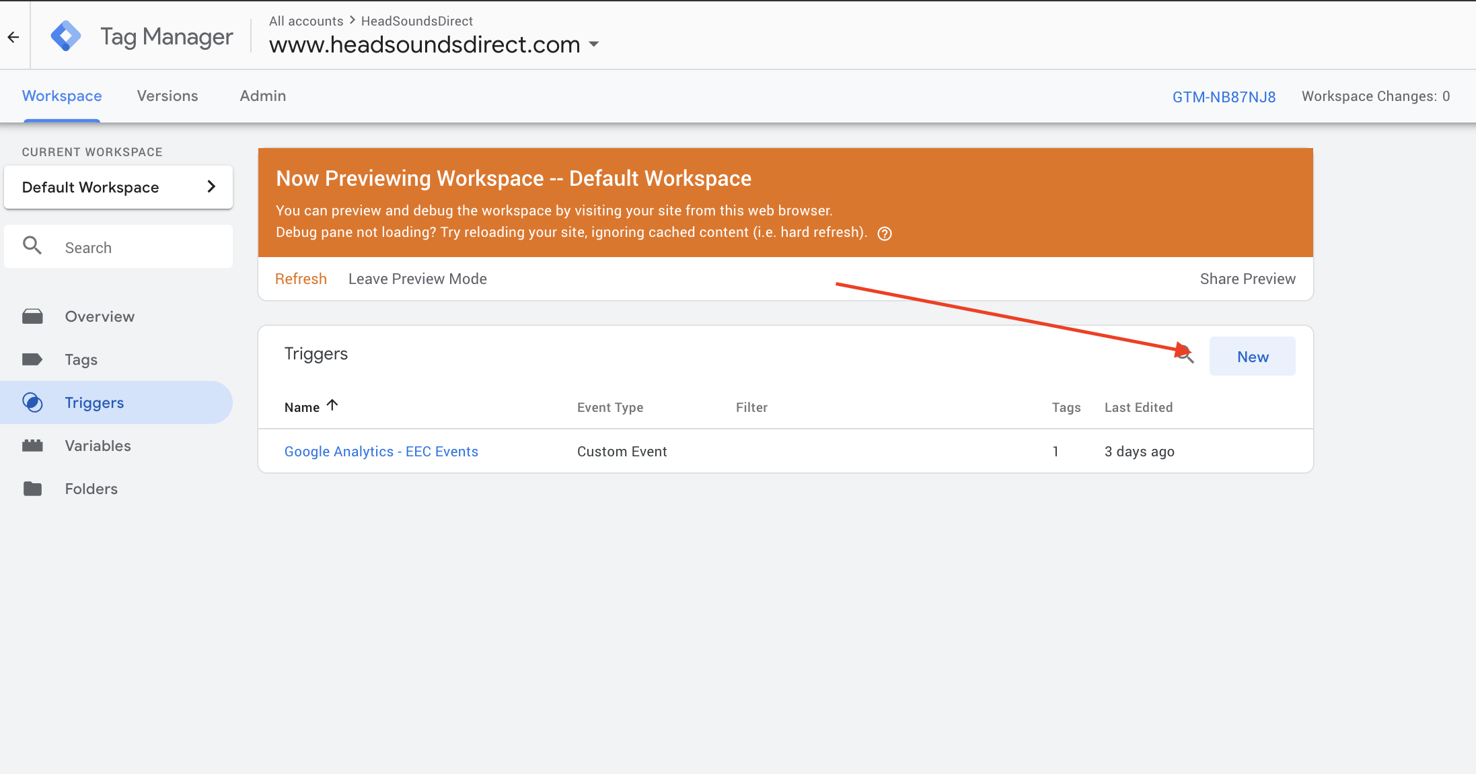Screen dimensions: 1476x774
Task: Click the Variables brick icon
Action: click(32, 446)
